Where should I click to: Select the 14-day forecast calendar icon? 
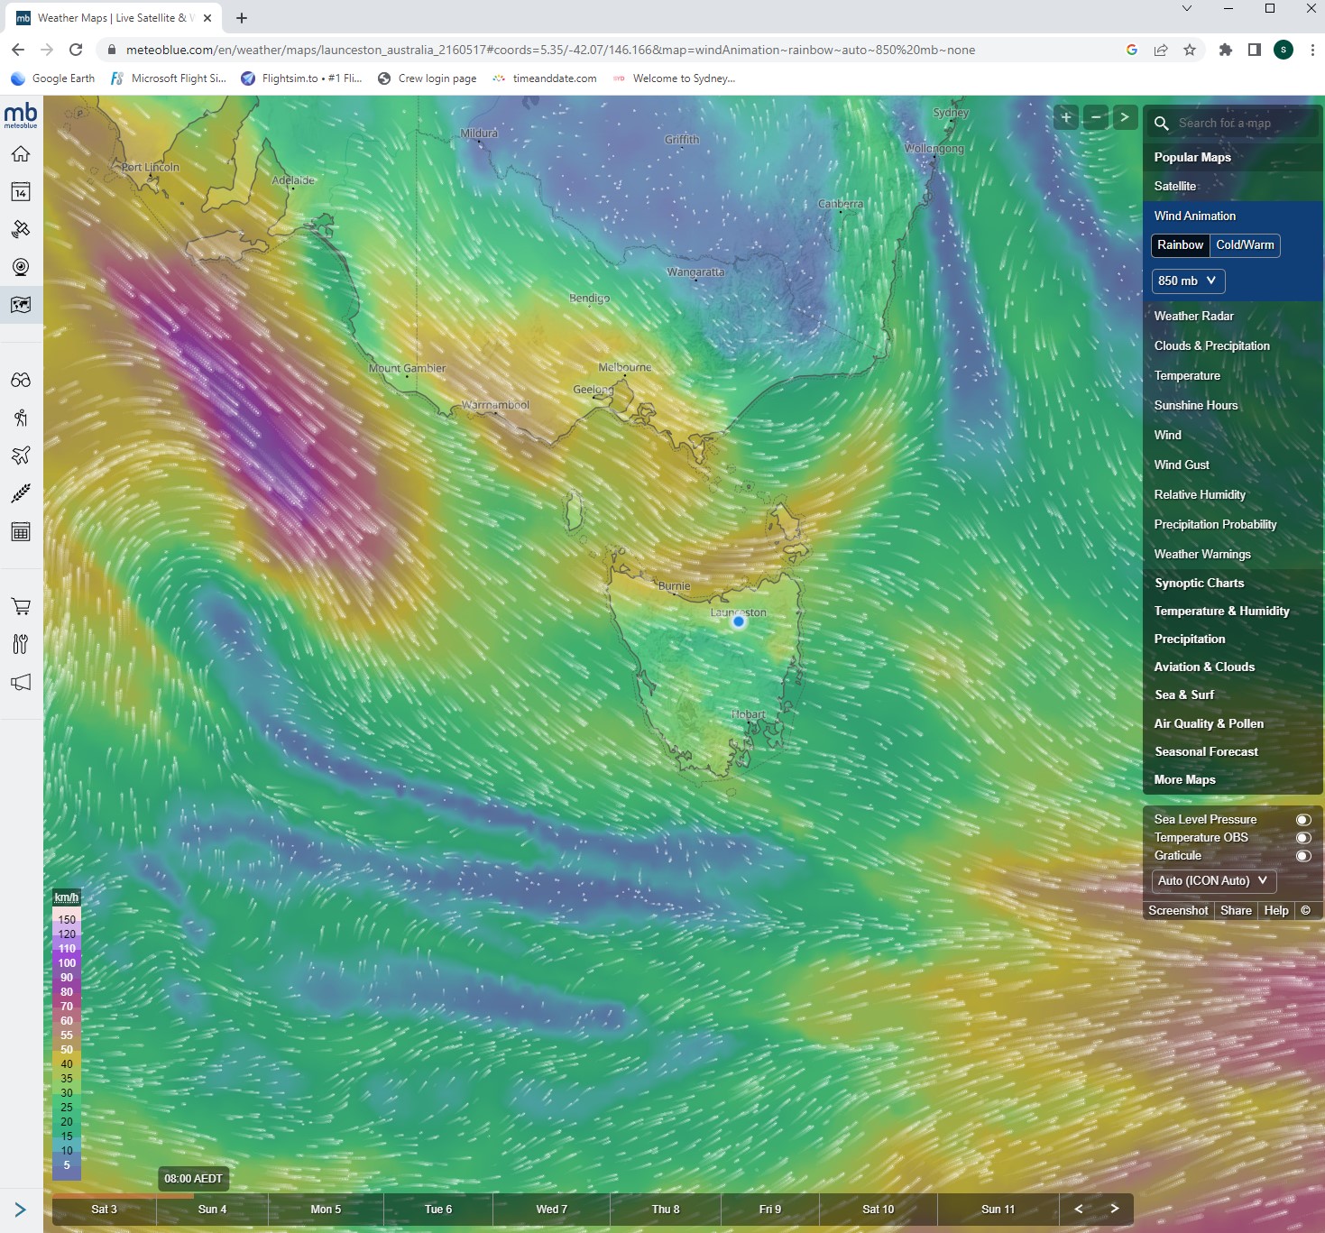22,191
